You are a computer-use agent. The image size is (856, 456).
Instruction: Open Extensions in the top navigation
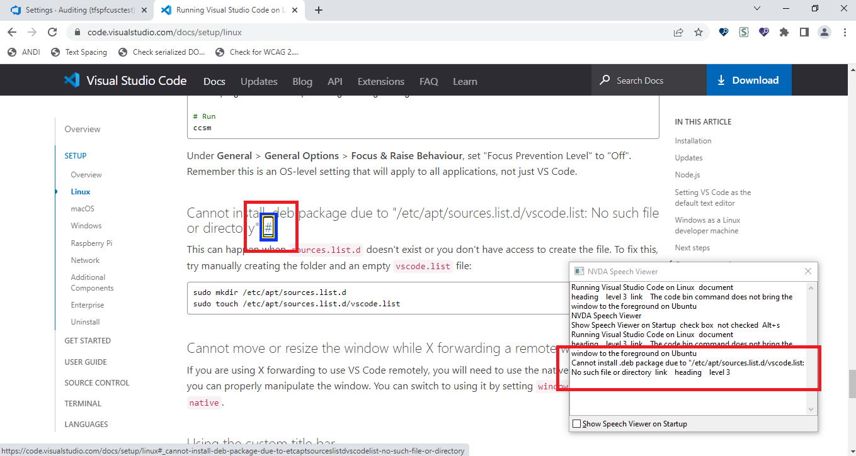coord(380,81)
